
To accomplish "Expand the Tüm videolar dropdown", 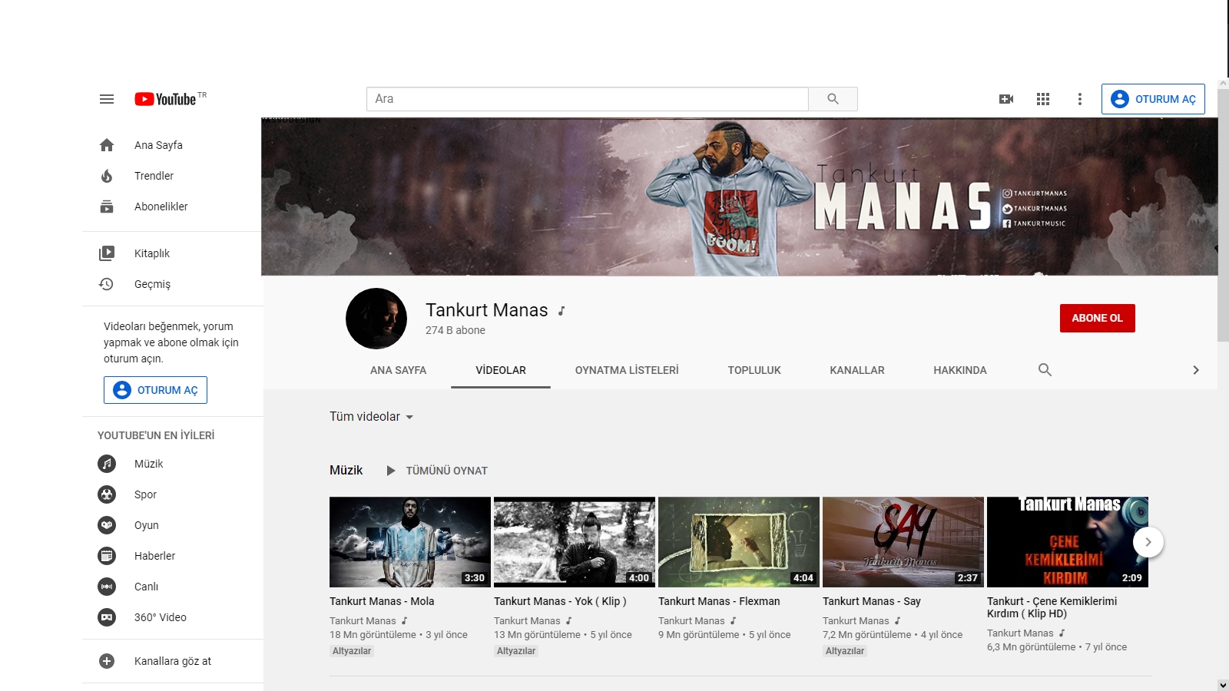I will tap(372, 417).
